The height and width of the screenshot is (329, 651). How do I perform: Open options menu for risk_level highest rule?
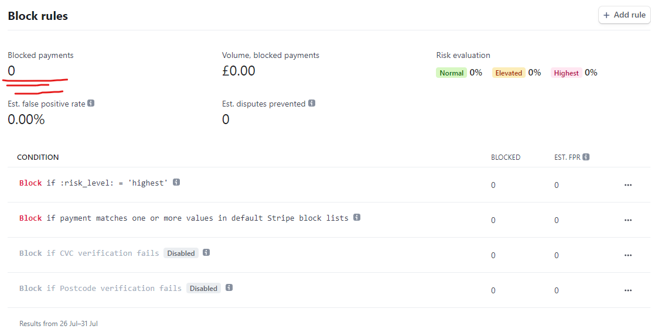[x=628, y=185]
